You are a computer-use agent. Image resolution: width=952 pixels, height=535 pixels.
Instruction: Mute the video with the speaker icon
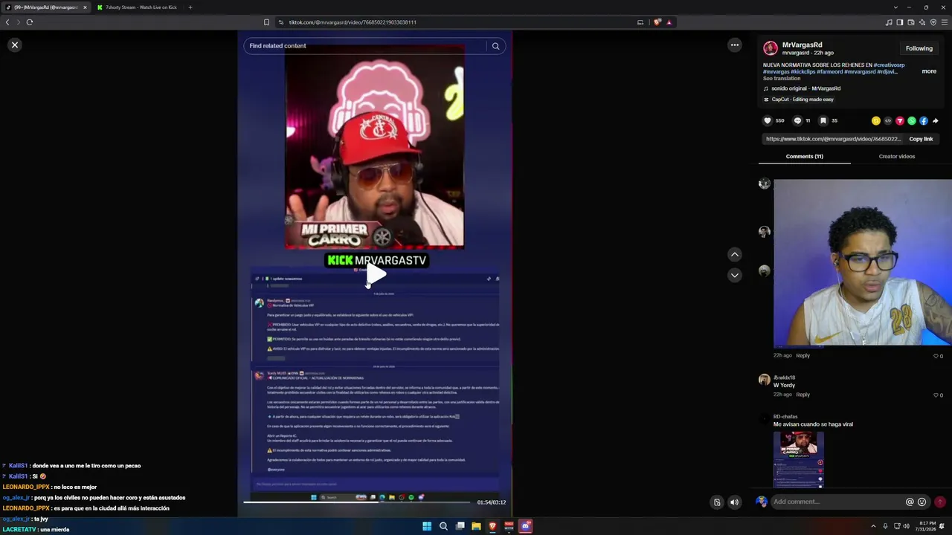coord(734,502)
